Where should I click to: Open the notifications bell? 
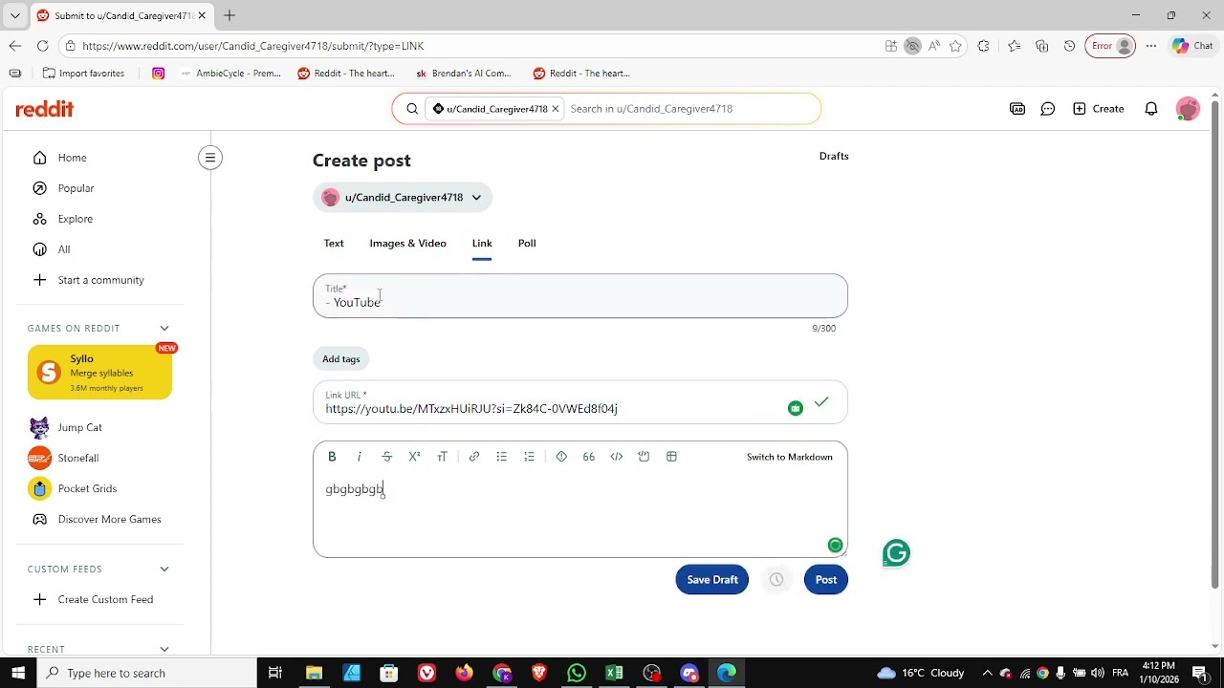(x=1151, y=109)
